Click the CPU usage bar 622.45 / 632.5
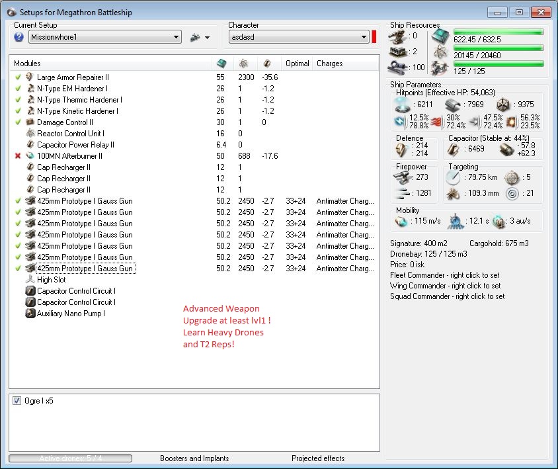Screen dimensions: 558x469 [x=498, y=32]
